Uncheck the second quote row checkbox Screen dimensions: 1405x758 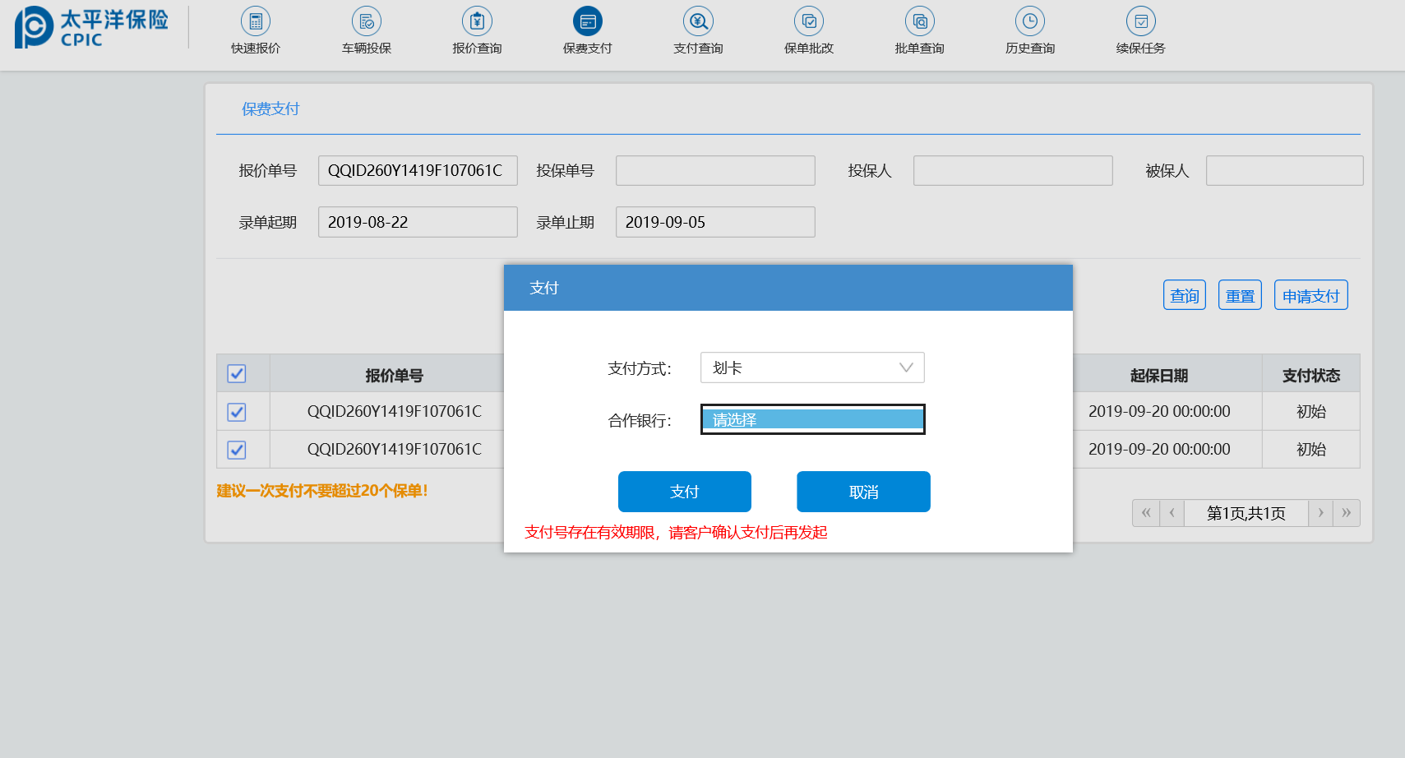(x=237, y=450)
